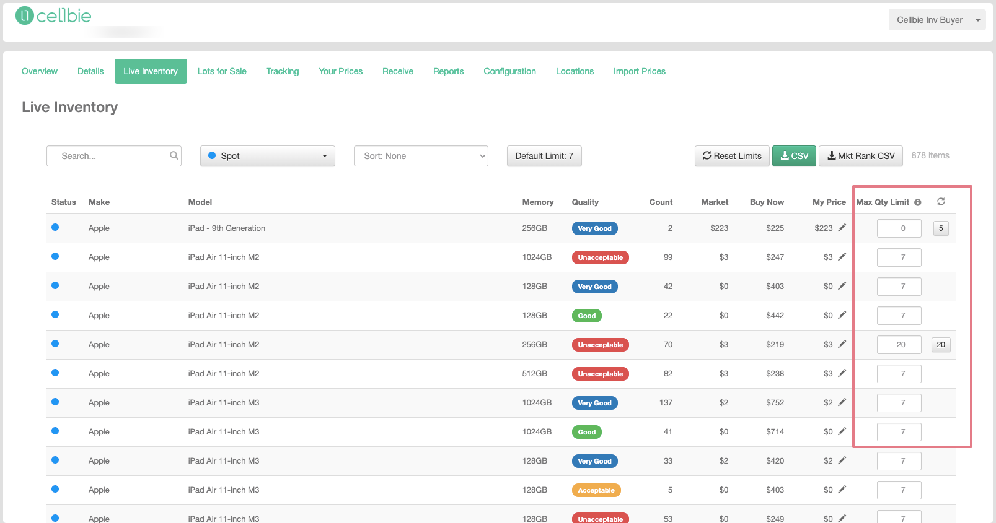Open the Import Prices tab
Image resolution: width=996 pixels, height=523 pixels.
tap(640, 71)
